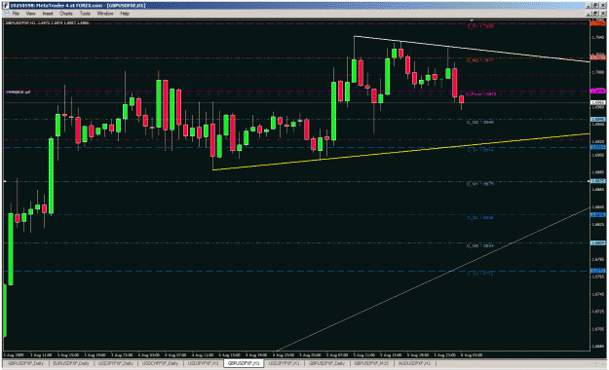Open the View menu
The height and width of the screenshot is (370, 609).
pos(30,14)
